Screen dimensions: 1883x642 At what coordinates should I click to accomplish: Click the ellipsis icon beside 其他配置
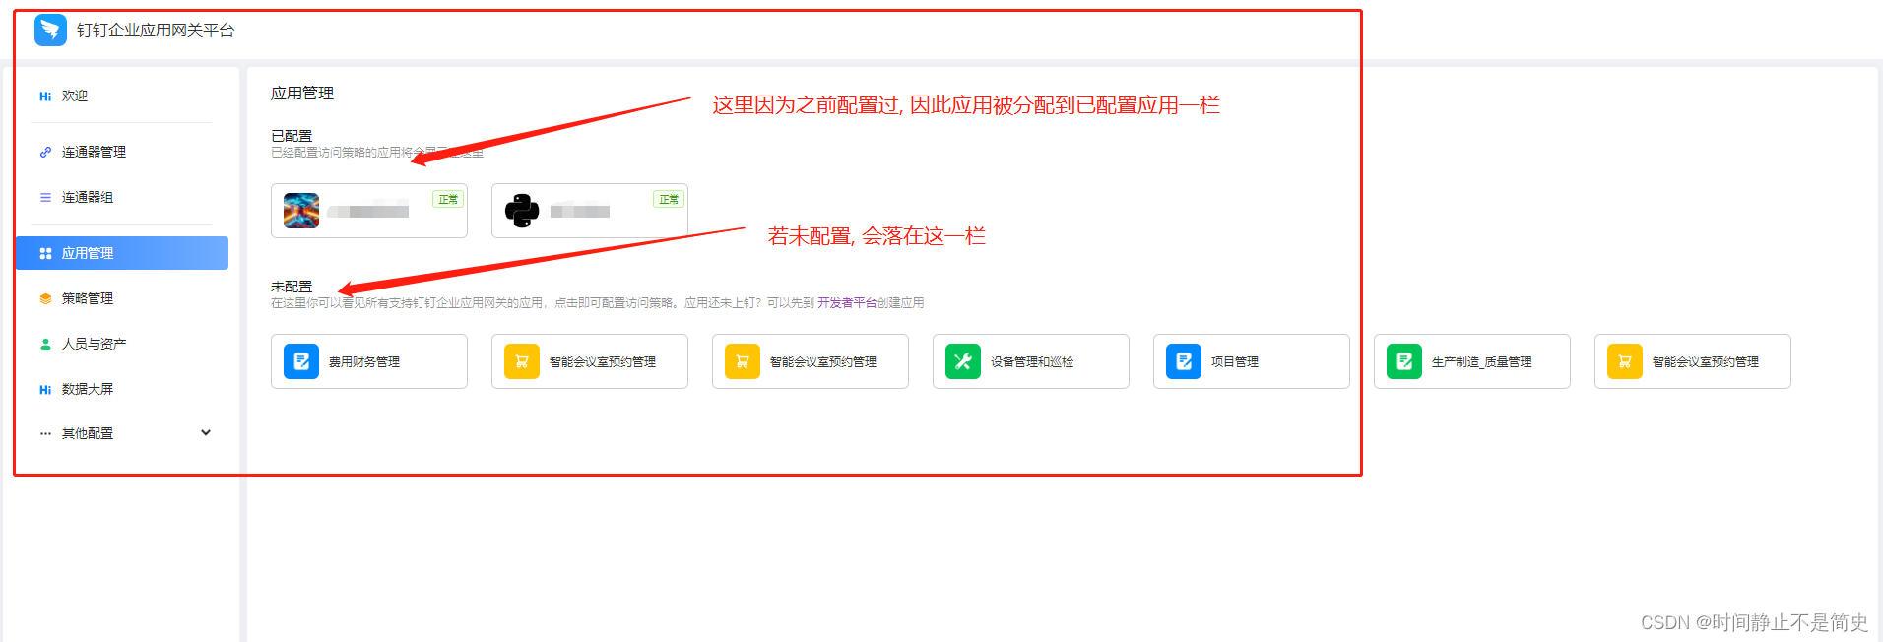point(45,433)
